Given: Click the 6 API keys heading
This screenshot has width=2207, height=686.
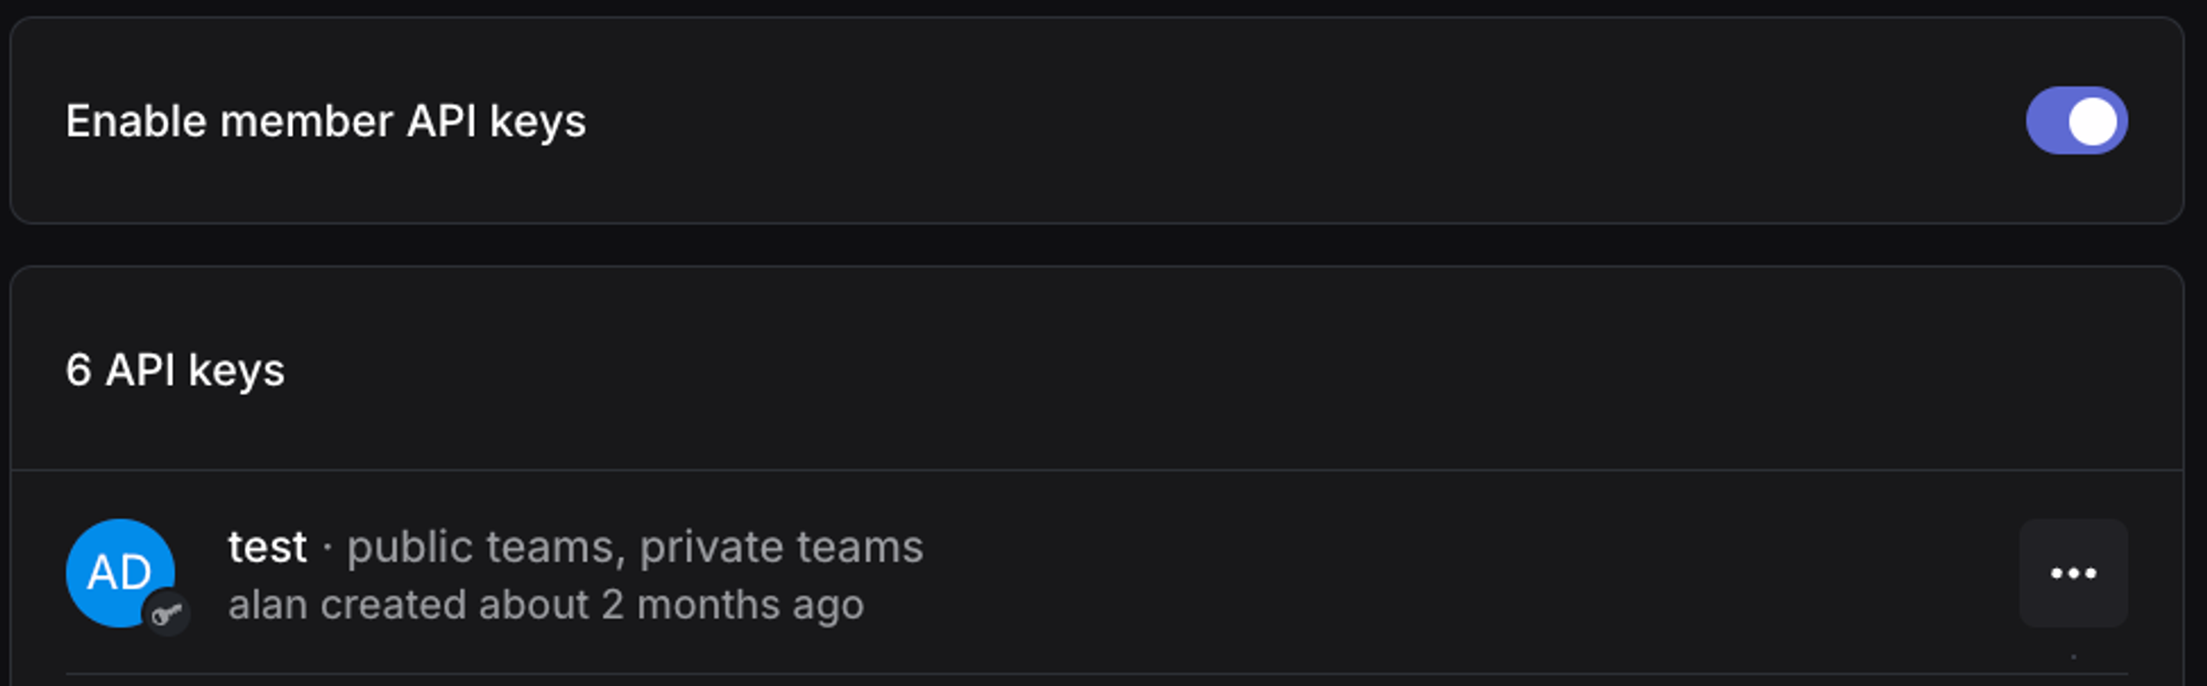Looking at the screenshot, I should point(176,370).
